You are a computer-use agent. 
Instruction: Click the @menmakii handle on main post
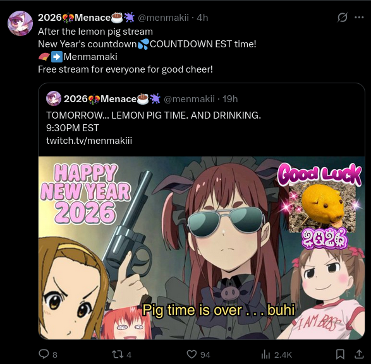coord(163,18)
